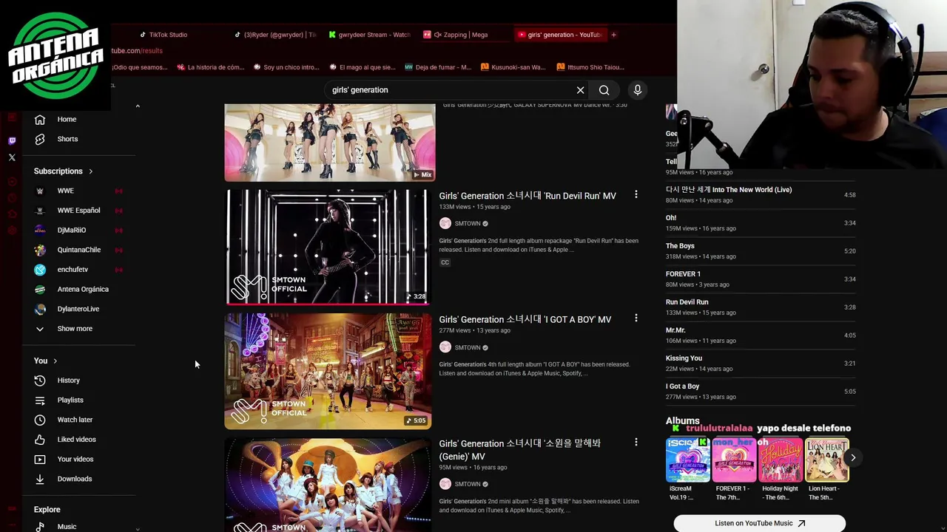Play Oh! in the song list
The width and height of the screenshot is (947, 532).
point(761,223)
